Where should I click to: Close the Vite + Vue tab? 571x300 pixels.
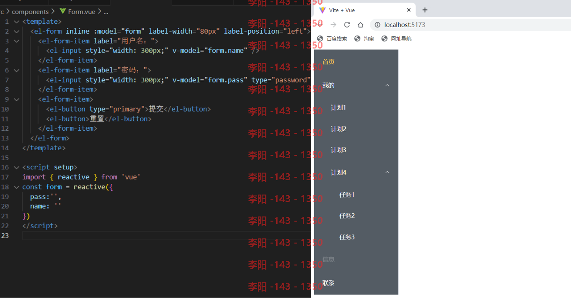(x=409, y=10)
